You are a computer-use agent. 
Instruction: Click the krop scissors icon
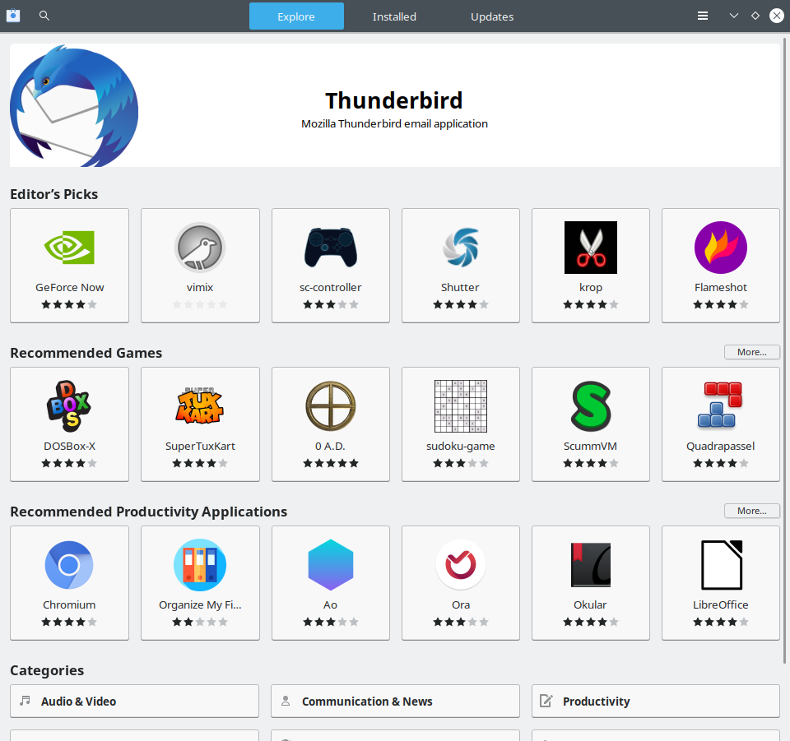(591, 248)
